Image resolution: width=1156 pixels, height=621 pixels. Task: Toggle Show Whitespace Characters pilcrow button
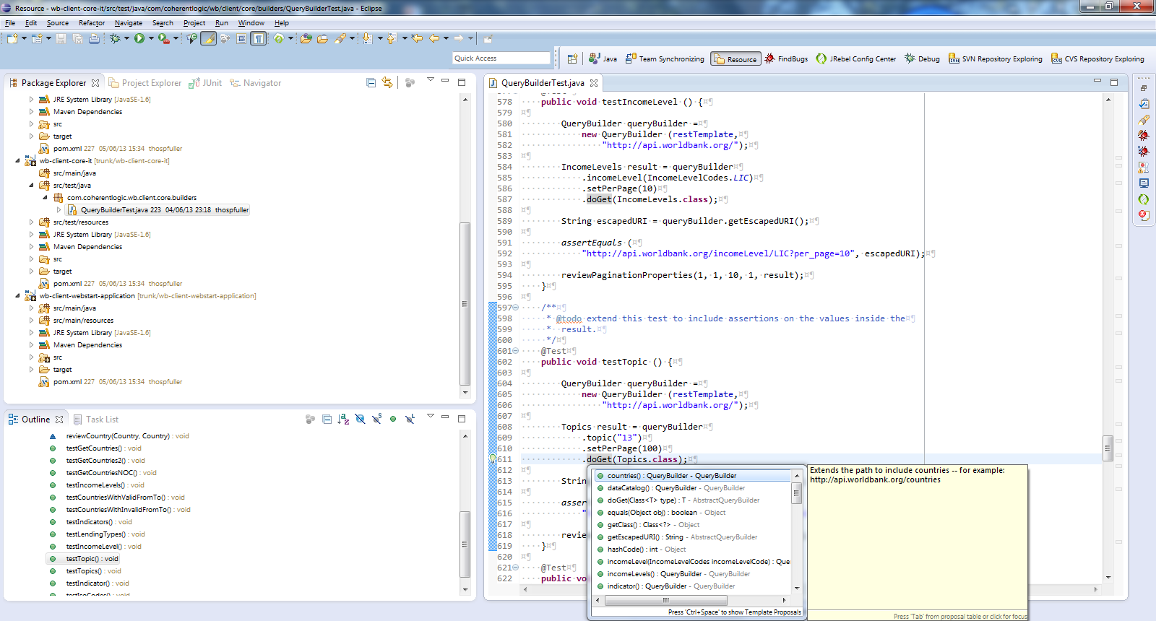258,38
